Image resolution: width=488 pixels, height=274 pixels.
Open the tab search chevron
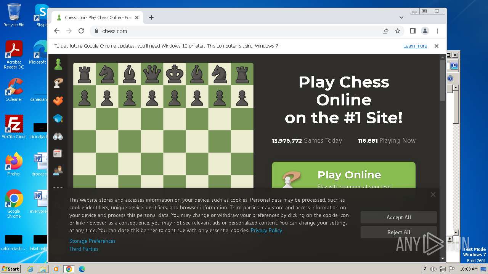point(401,18)
